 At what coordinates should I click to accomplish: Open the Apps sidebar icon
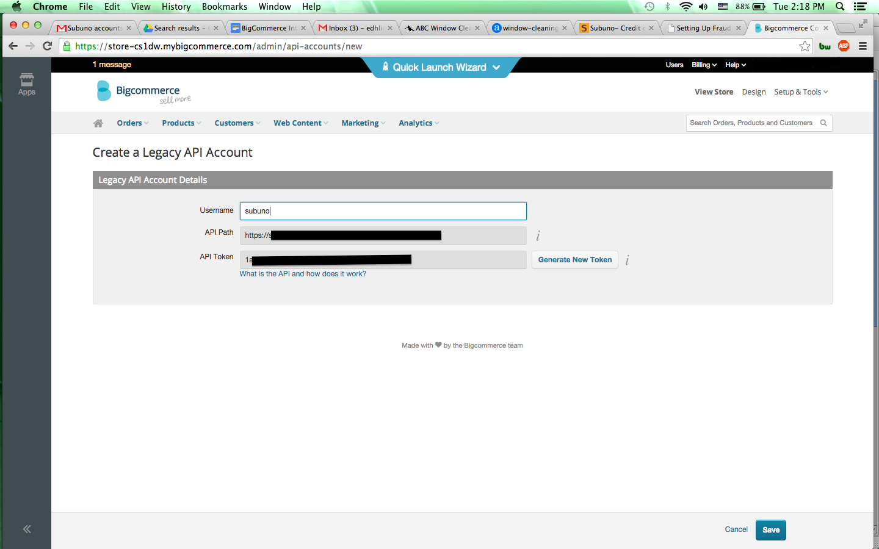click(x=26, y=84)
